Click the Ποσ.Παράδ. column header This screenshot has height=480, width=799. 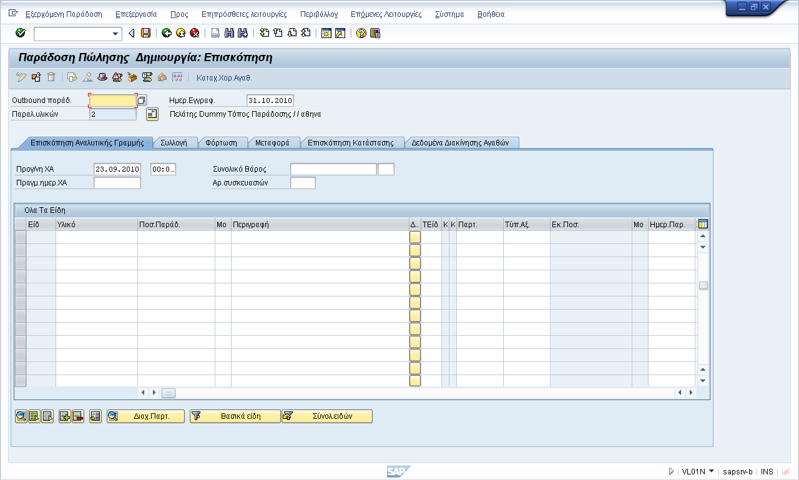[176, 224]
